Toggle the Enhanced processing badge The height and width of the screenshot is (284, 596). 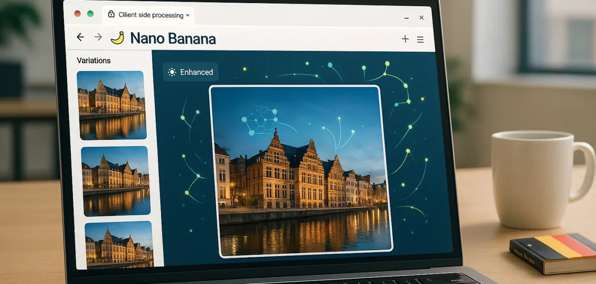point(190,72)
